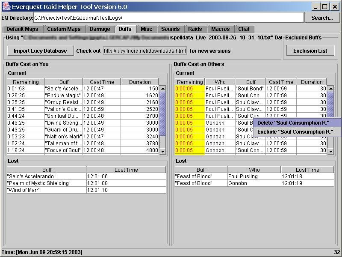Viewport: 342px width, 257px height.
Task: Open the Damage tab
Action: (100, 29)
